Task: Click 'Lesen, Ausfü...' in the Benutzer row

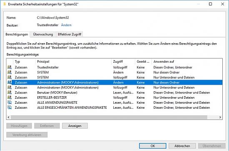Action: (123, 93)
